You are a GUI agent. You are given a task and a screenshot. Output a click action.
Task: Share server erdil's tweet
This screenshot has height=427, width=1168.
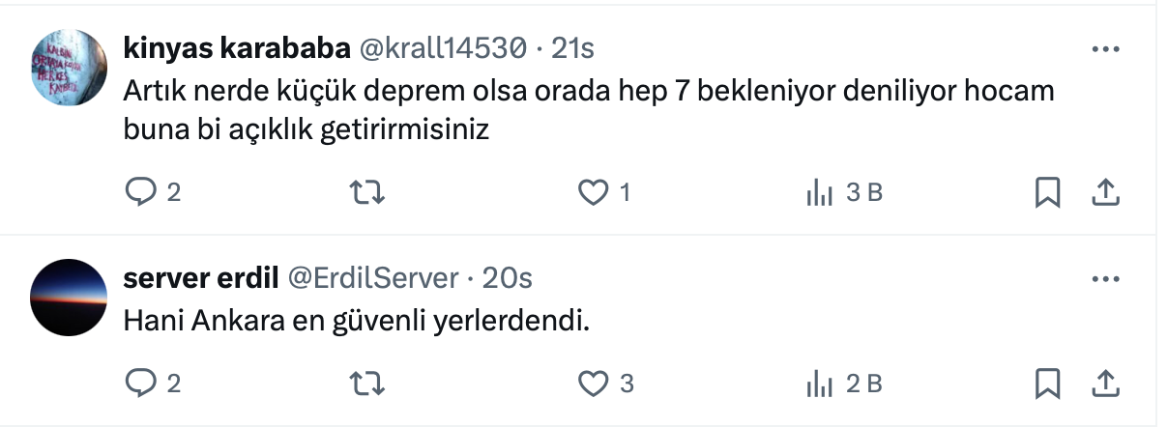pyautogui.click(x=1104, y=384)
